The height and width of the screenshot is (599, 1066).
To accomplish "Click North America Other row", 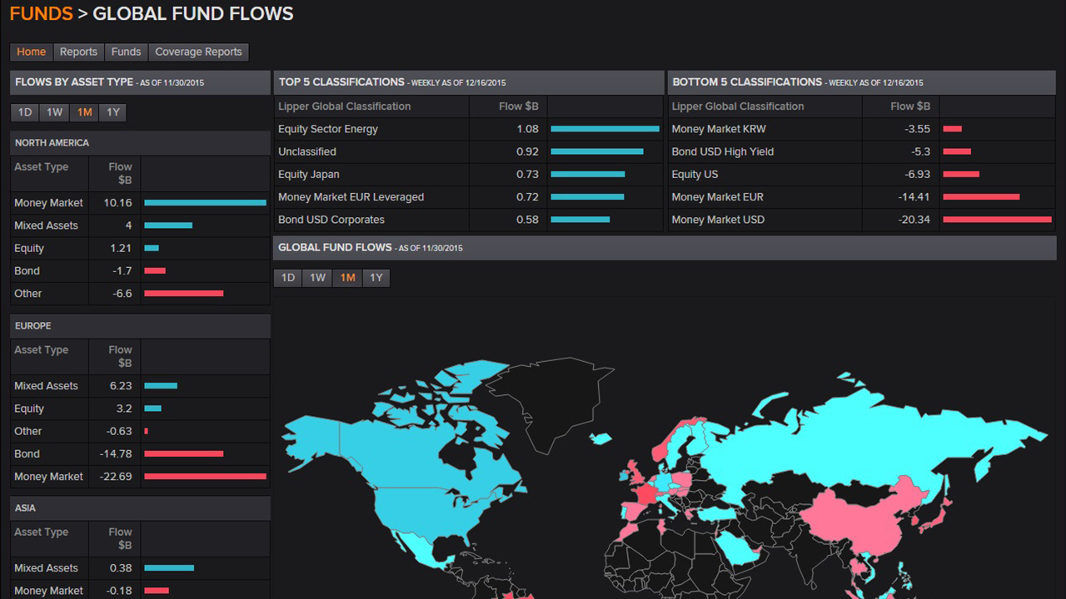I will [140, 293].
